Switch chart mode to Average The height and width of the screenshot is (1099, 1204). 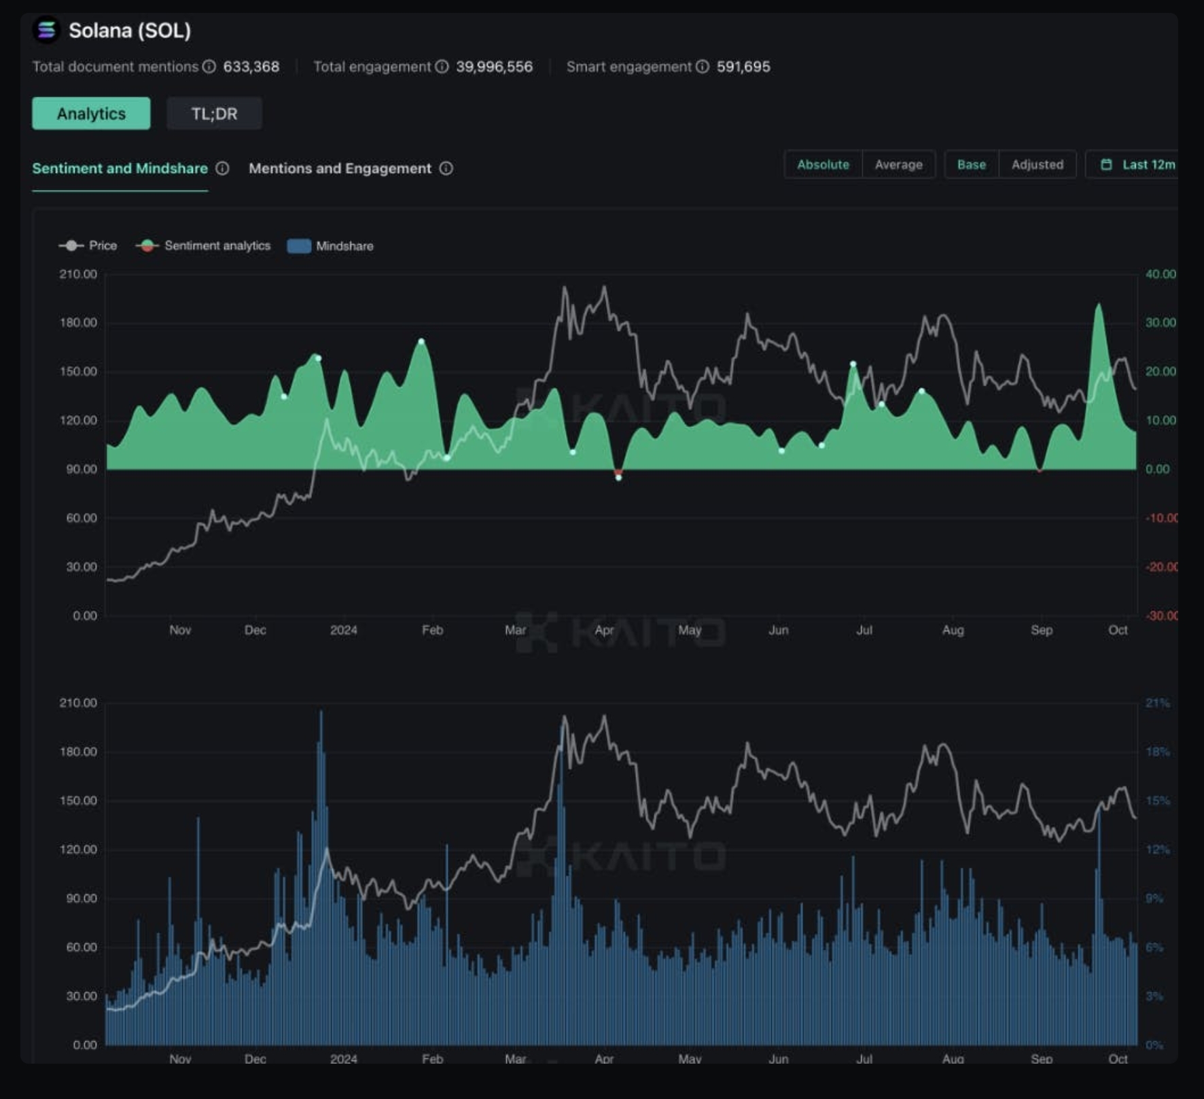coord(898,164)
